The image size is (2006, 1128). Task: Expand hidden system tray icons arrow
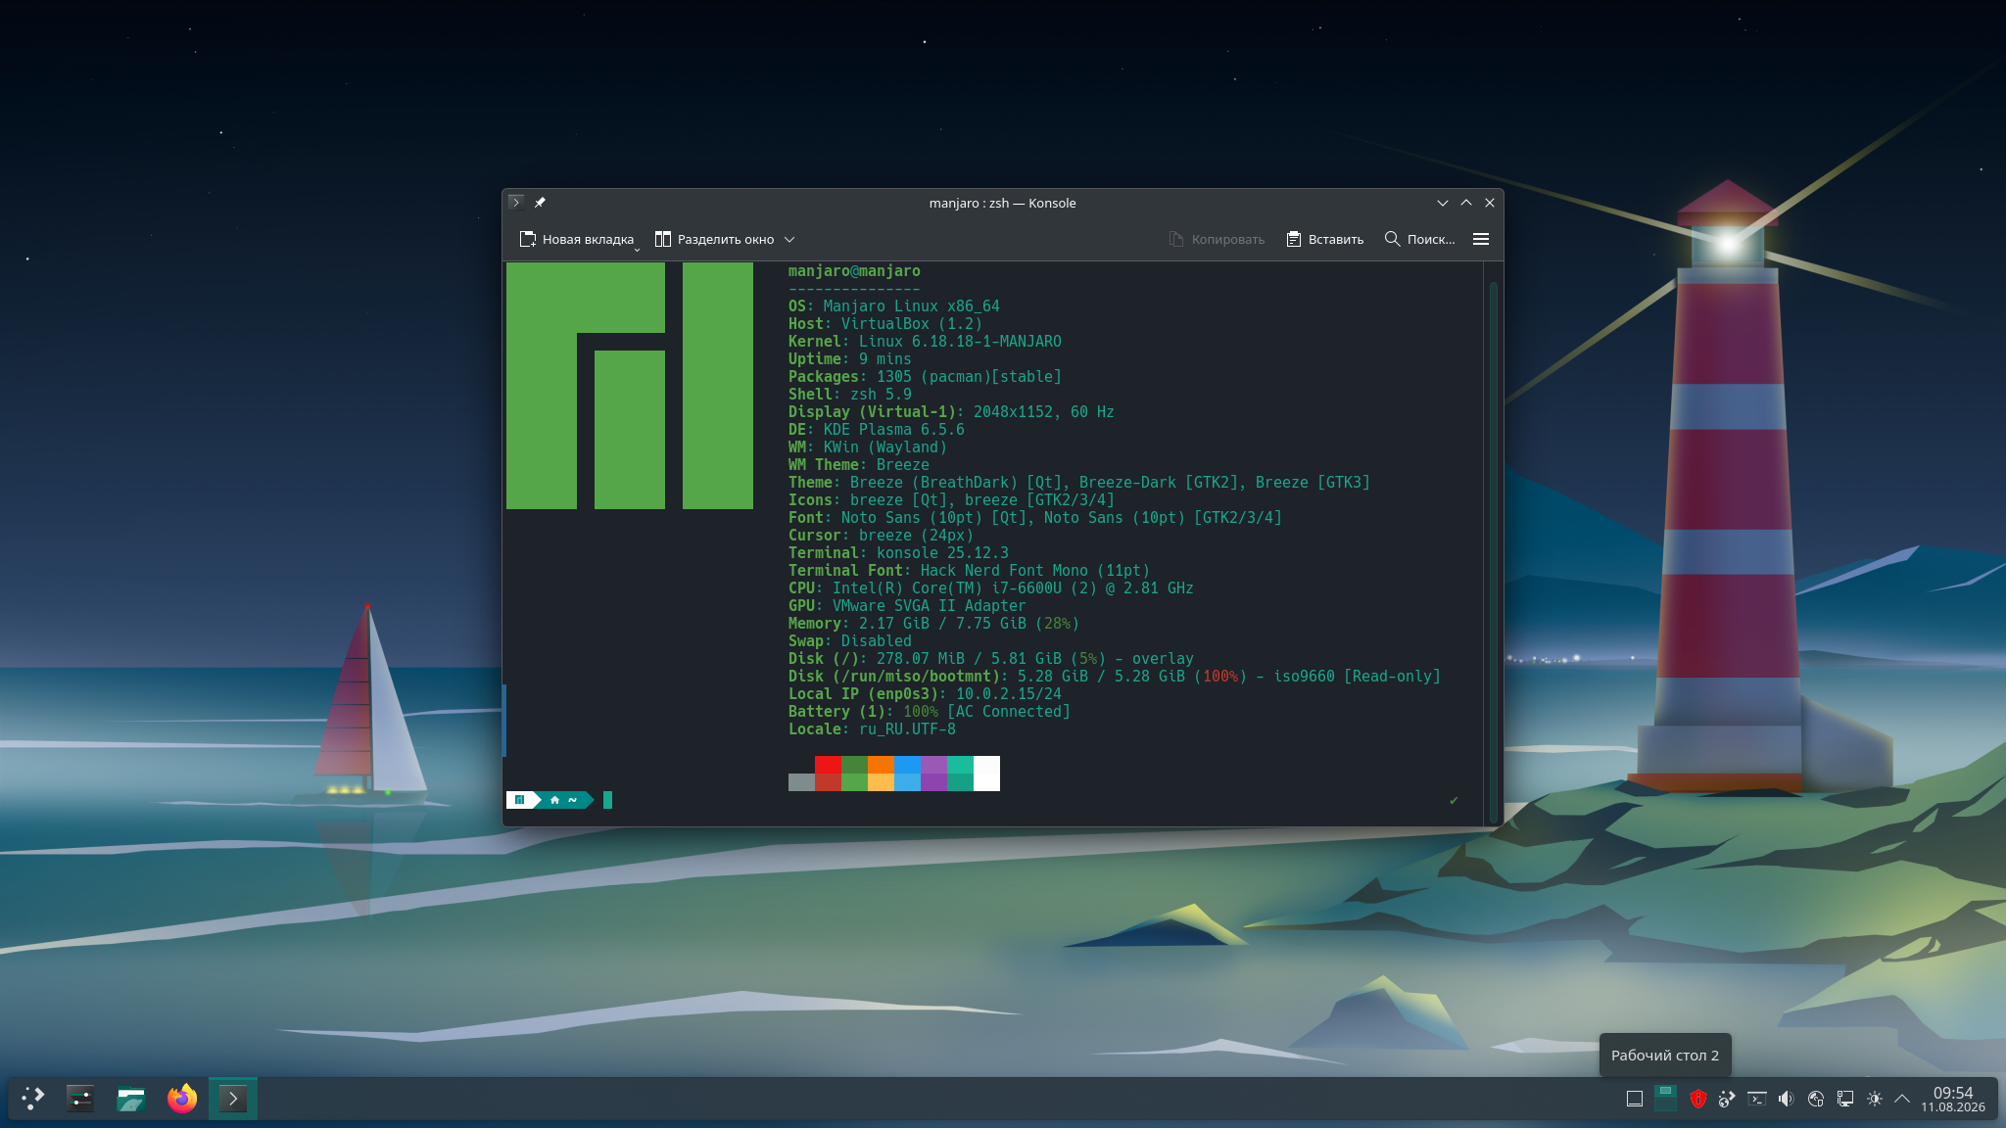point(1902,1099)
